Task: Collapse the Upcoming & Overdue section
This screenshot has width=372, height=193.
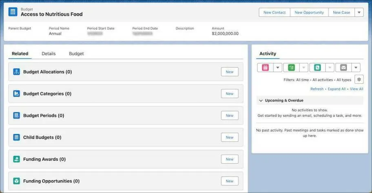Action: (261, 100)
